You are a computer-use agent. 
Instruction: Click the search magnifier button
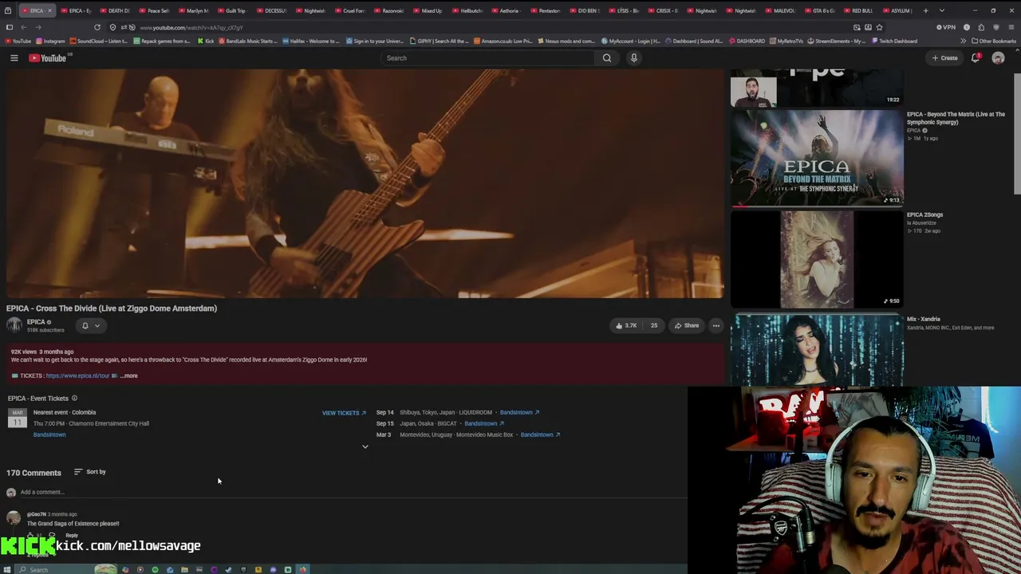pos(607,58)
